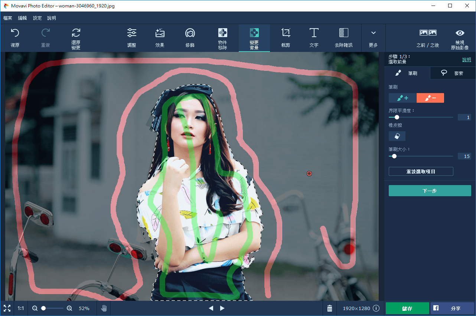Click the Help (說明) link in panel
476x316 pixels.
466,59
